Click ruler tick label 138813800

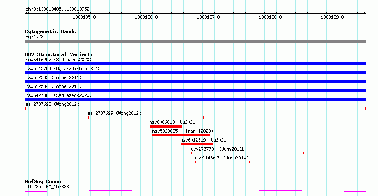(270, 17)
